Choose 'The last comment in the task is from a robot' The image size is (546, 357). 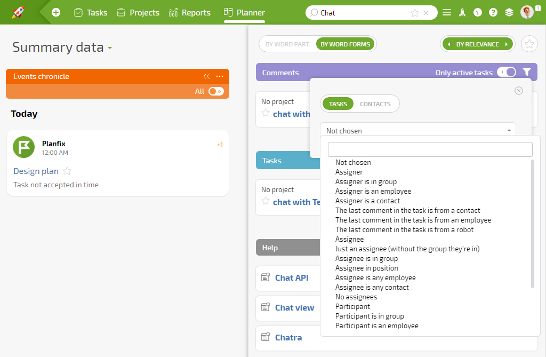click(404, 230)
